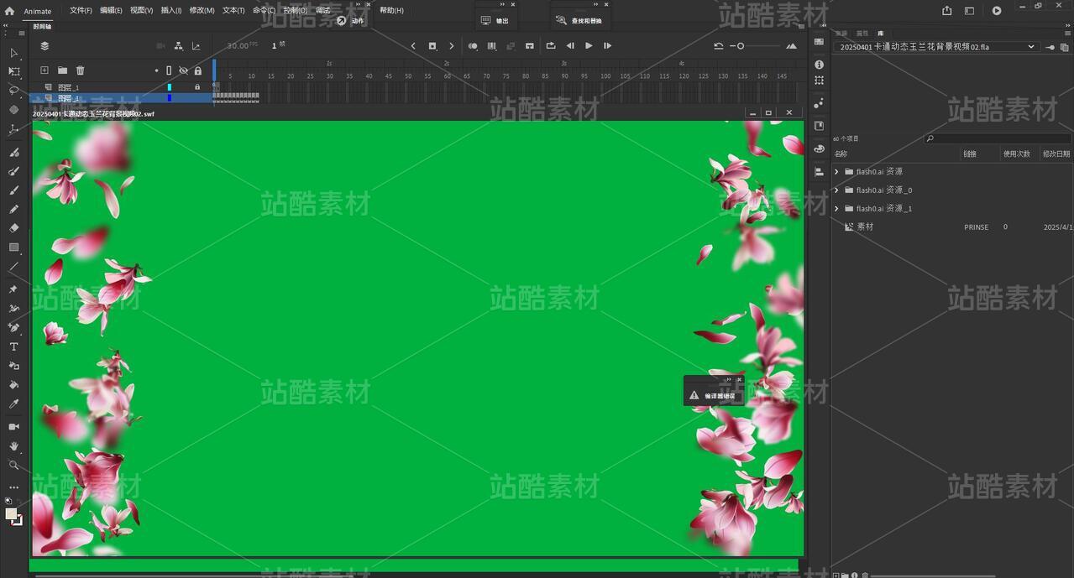Pin the current library button

[1050, 47]
